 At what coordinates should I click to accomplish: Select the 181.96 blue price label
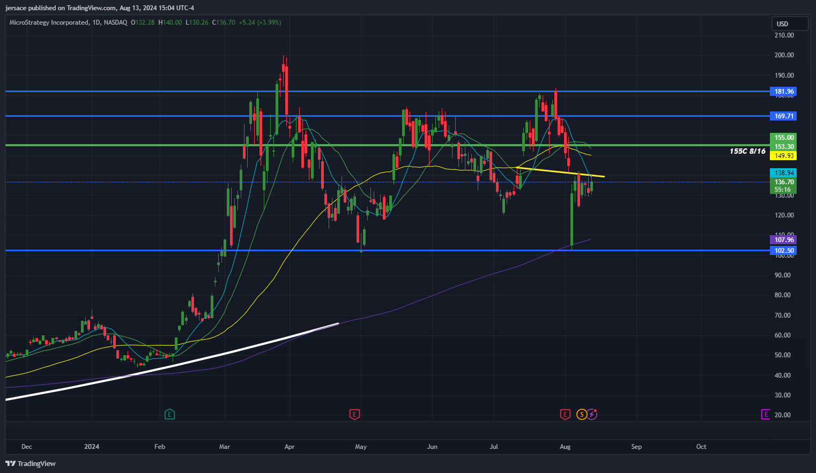pos(783,92)
